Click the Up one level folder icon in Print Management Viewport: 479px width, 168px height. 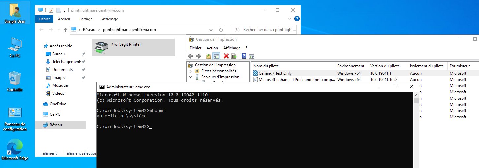(208, 56)
